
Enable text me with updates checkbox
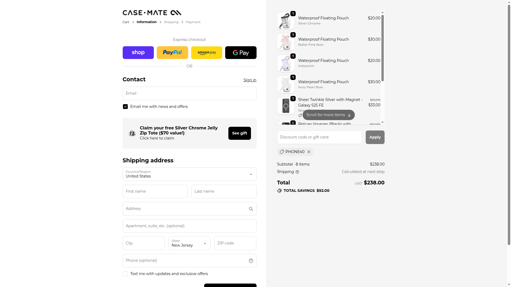coord(125,274)
